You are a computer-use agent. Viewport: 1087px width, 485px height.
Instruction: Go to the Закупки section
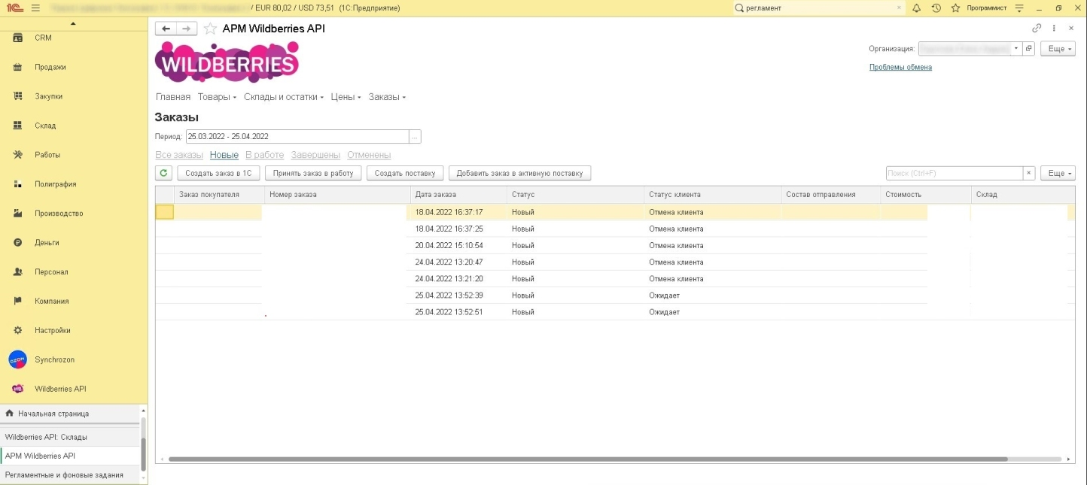click(x=48, y=96)
